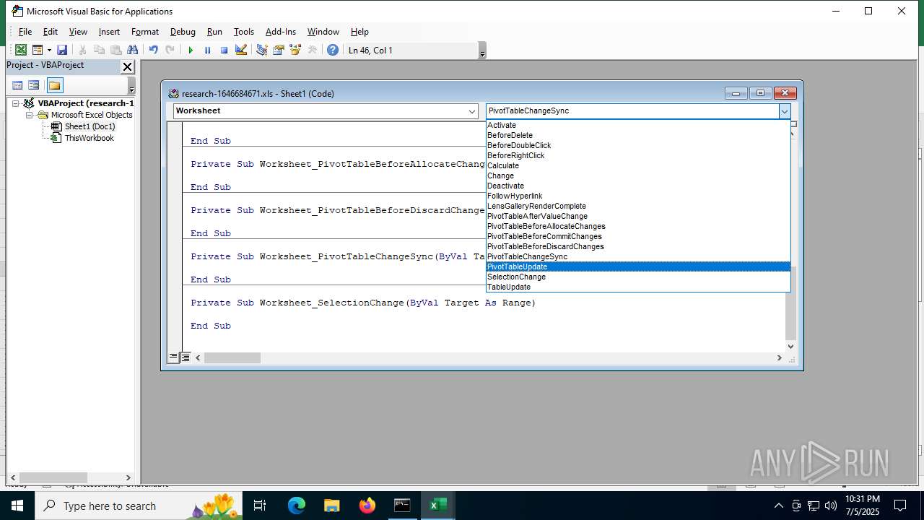Choose BeforeDoubleClick from the procedure list
This screenshot has width=924, height=520.
coord(638,145)
